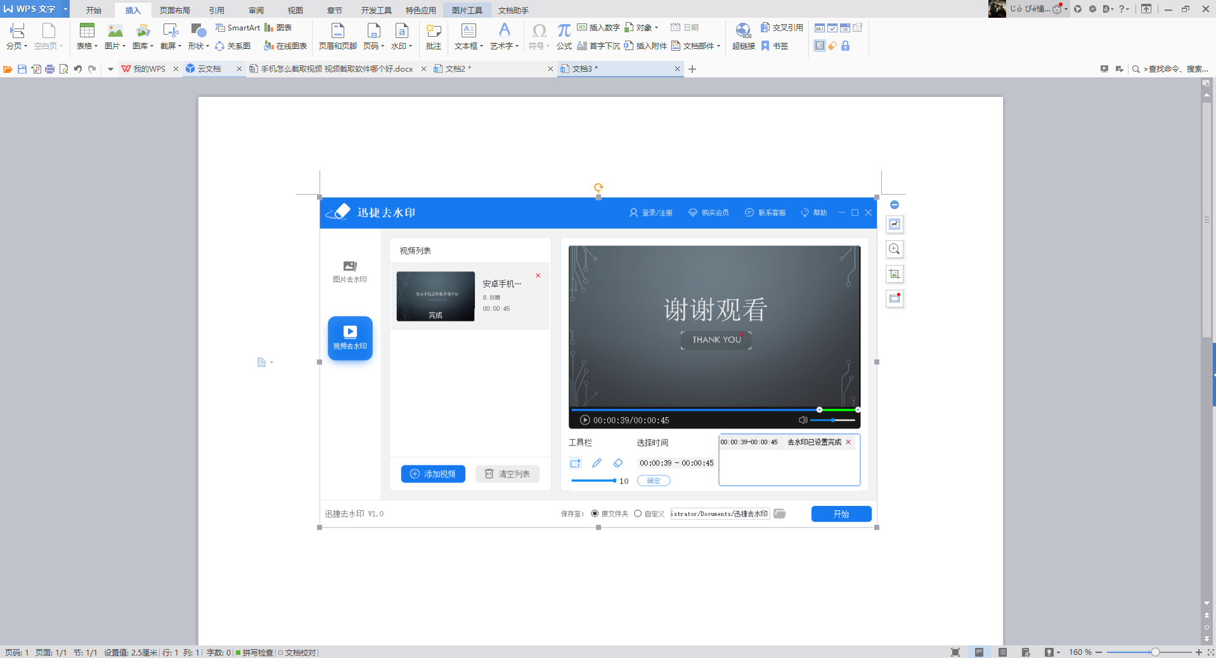This screenshot has height=658, width=1216.
Task: Insert a checkbox form field
Action: 832,28
